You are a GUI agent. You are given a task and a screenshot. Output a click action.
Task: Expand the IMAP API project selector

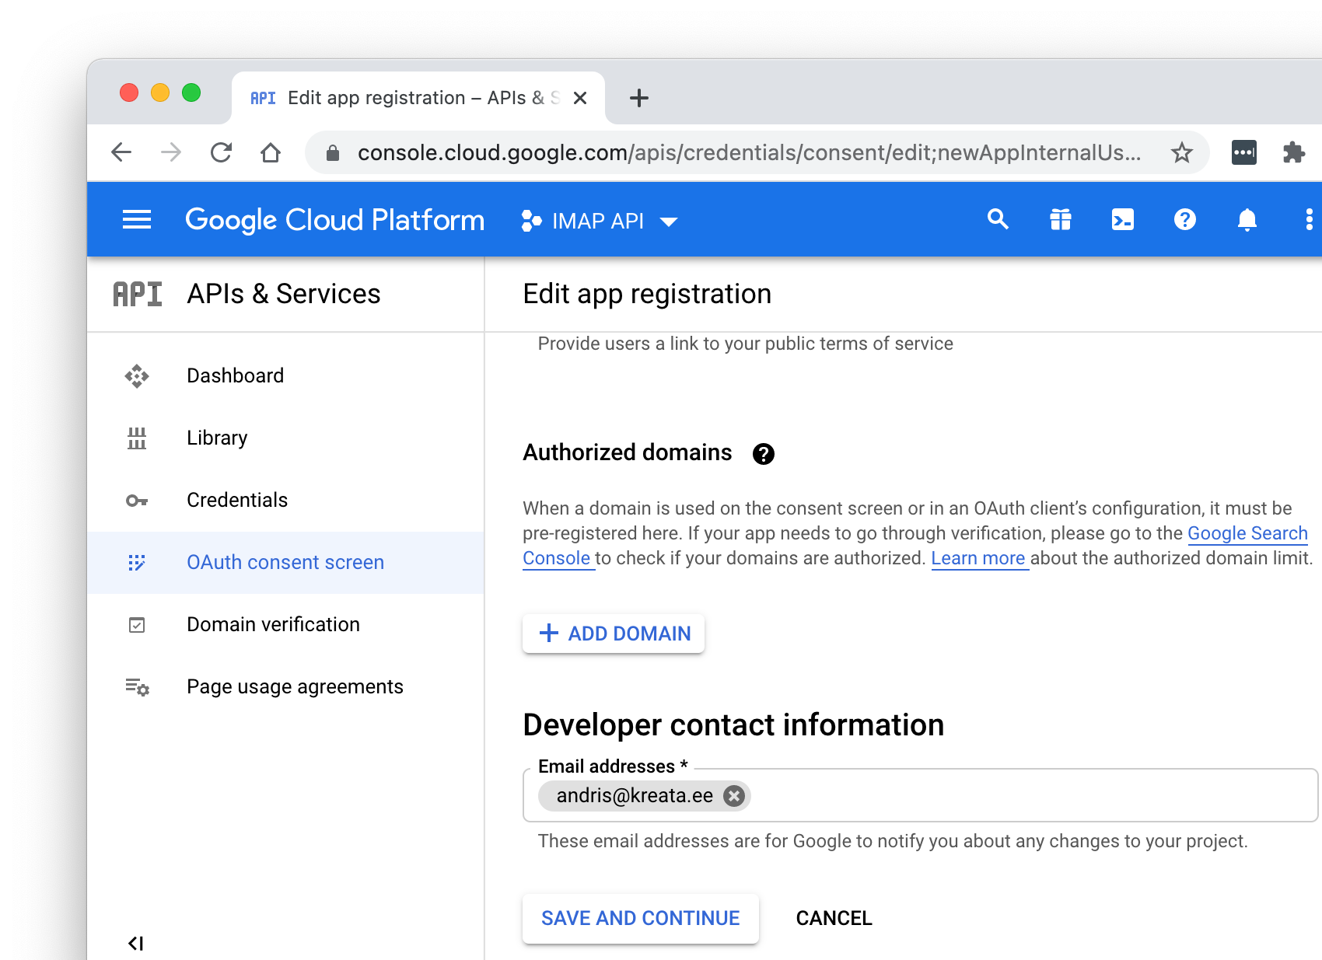(600, 221)
